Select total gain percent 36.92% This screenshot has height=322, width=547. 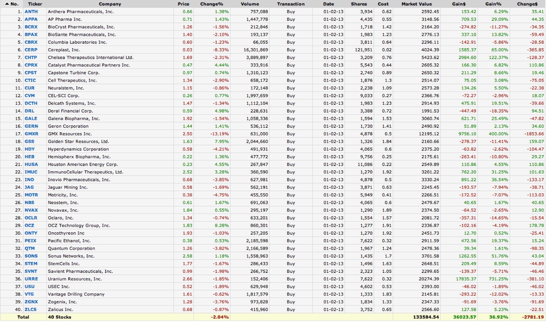499,317
